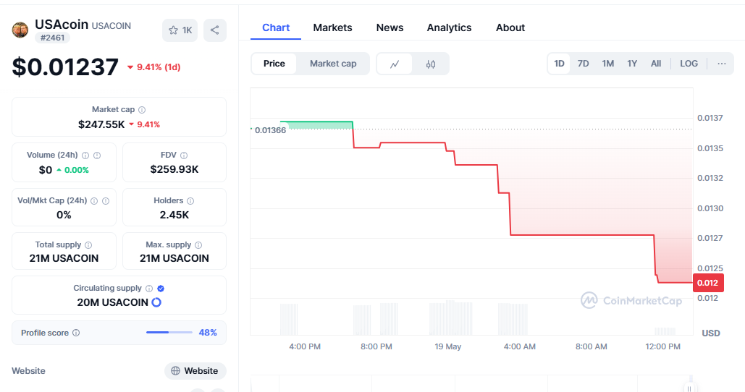Click the $0.01237 price text
The width and height of the screenshot is (745, 392).
65,67
